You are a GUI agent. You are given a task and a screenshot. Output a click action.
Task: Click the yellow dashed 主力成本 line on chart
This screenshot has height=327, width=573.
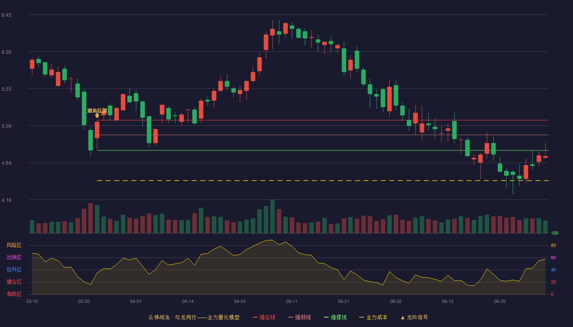323,180
